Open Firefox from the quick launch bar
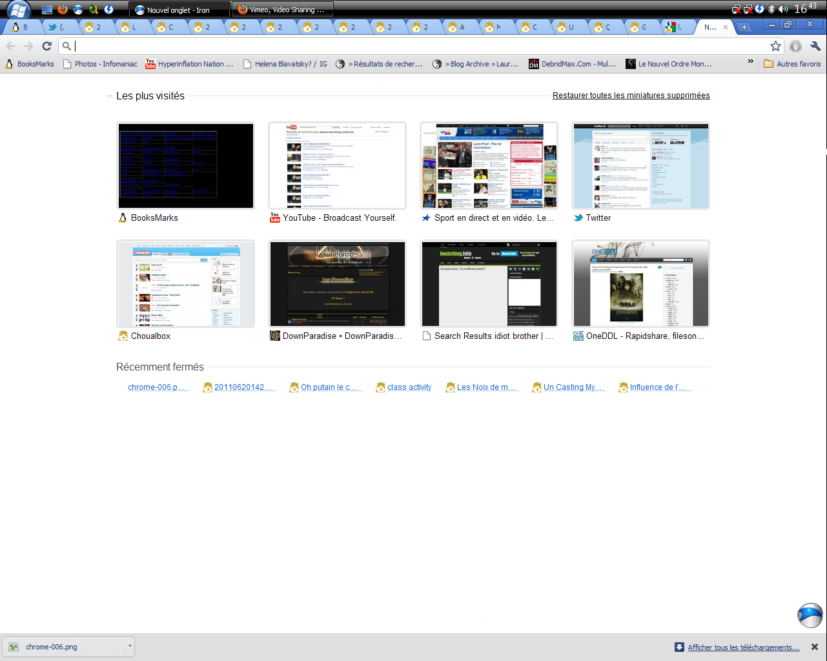 [x=63, y=10]
